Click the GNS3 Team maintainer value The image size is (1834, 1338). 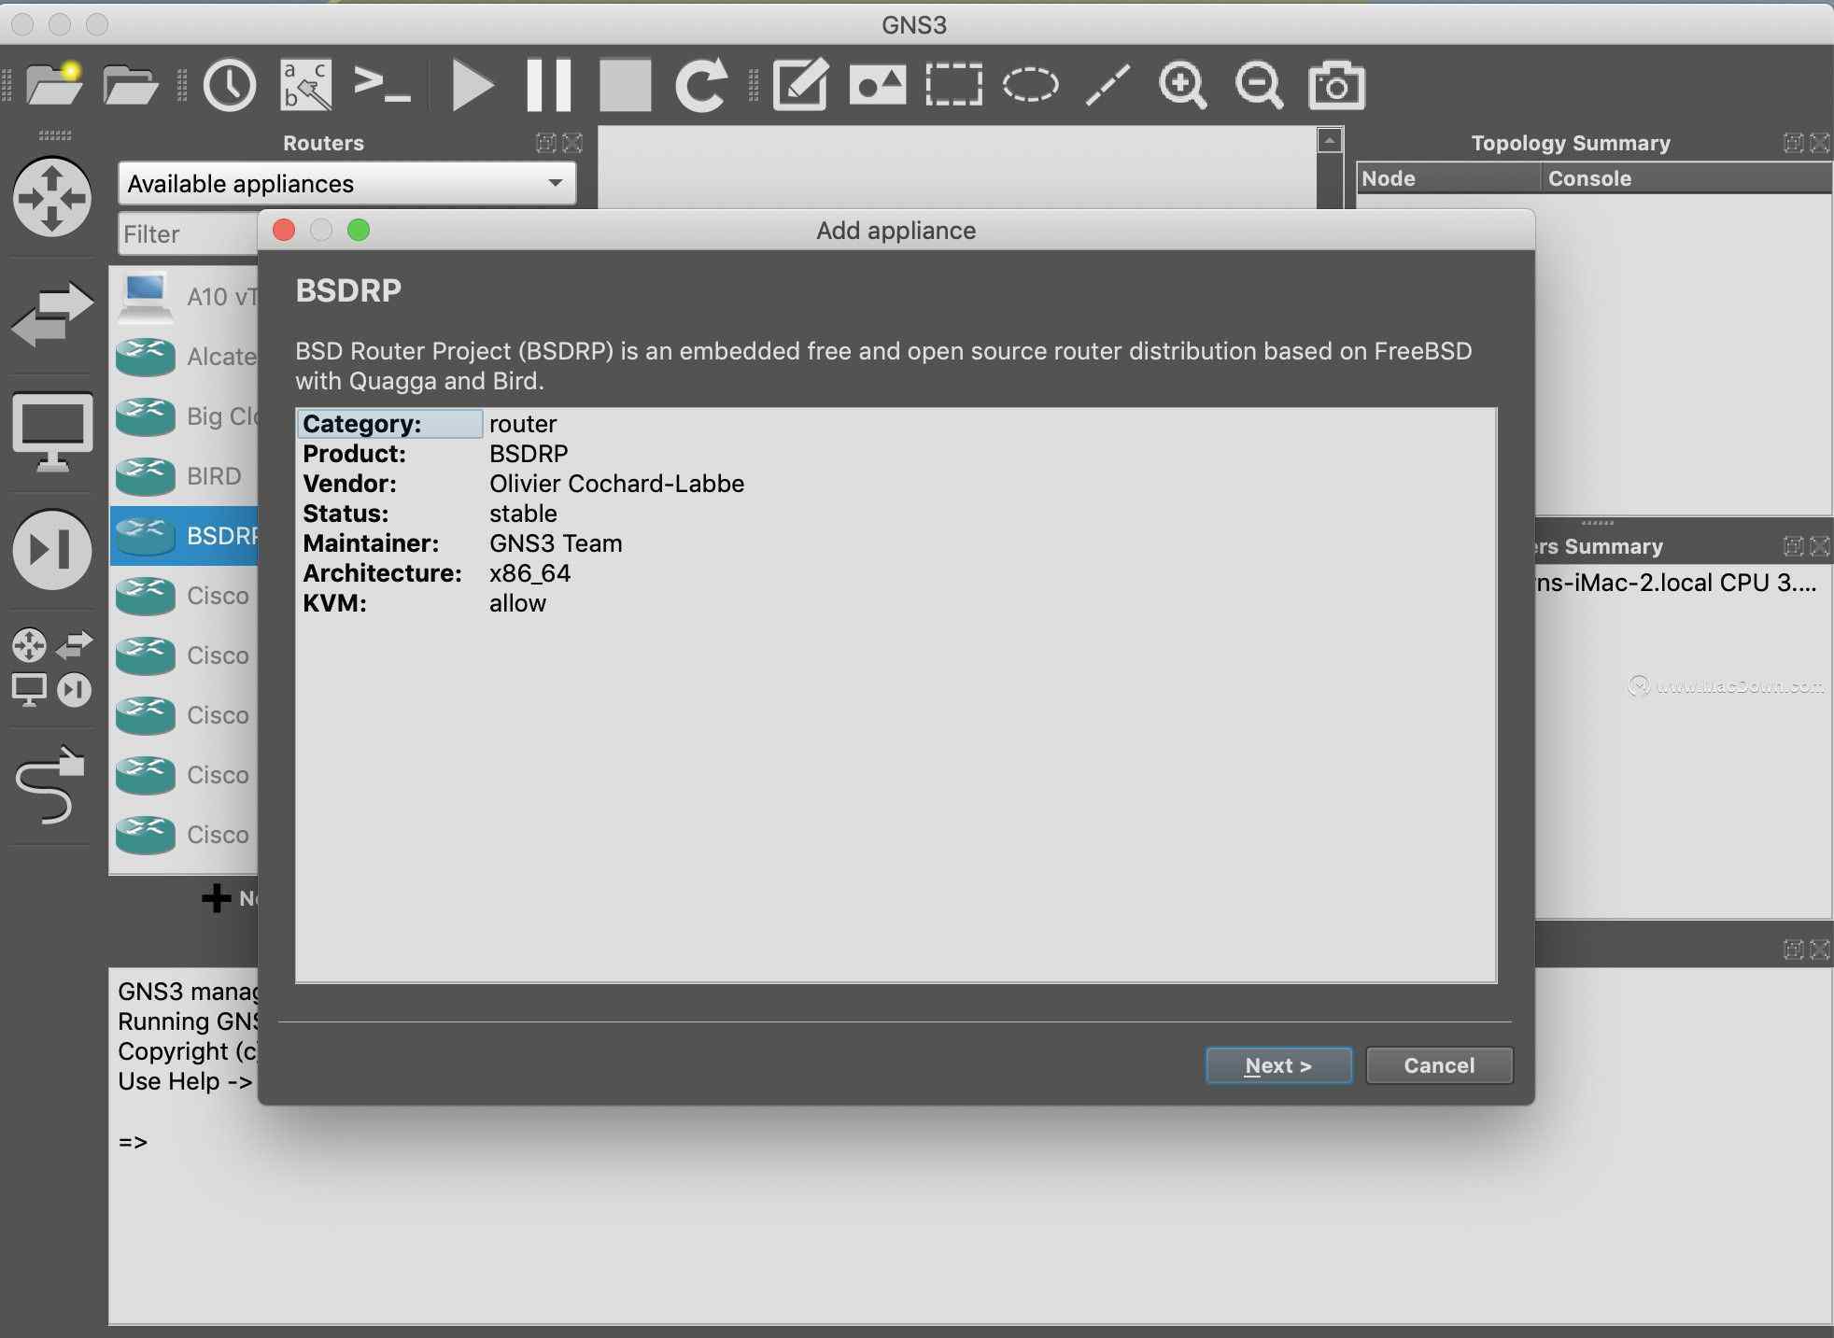point(556,543)
